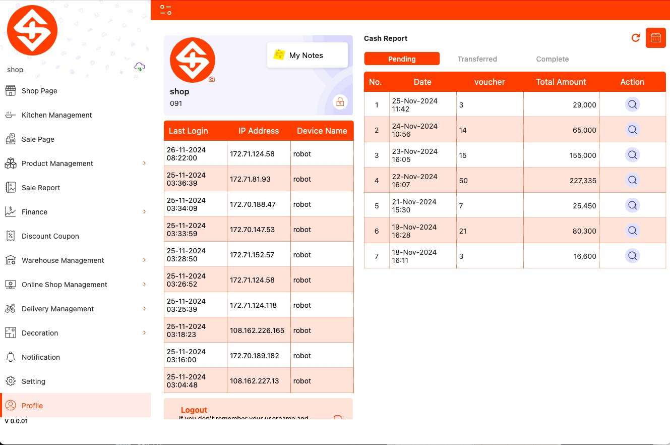Expand Online Shop Management submenu chevron

[x=144, y=284]
